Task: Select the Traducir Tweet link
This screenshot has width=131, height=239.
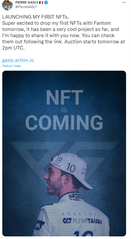Action: 11,66
